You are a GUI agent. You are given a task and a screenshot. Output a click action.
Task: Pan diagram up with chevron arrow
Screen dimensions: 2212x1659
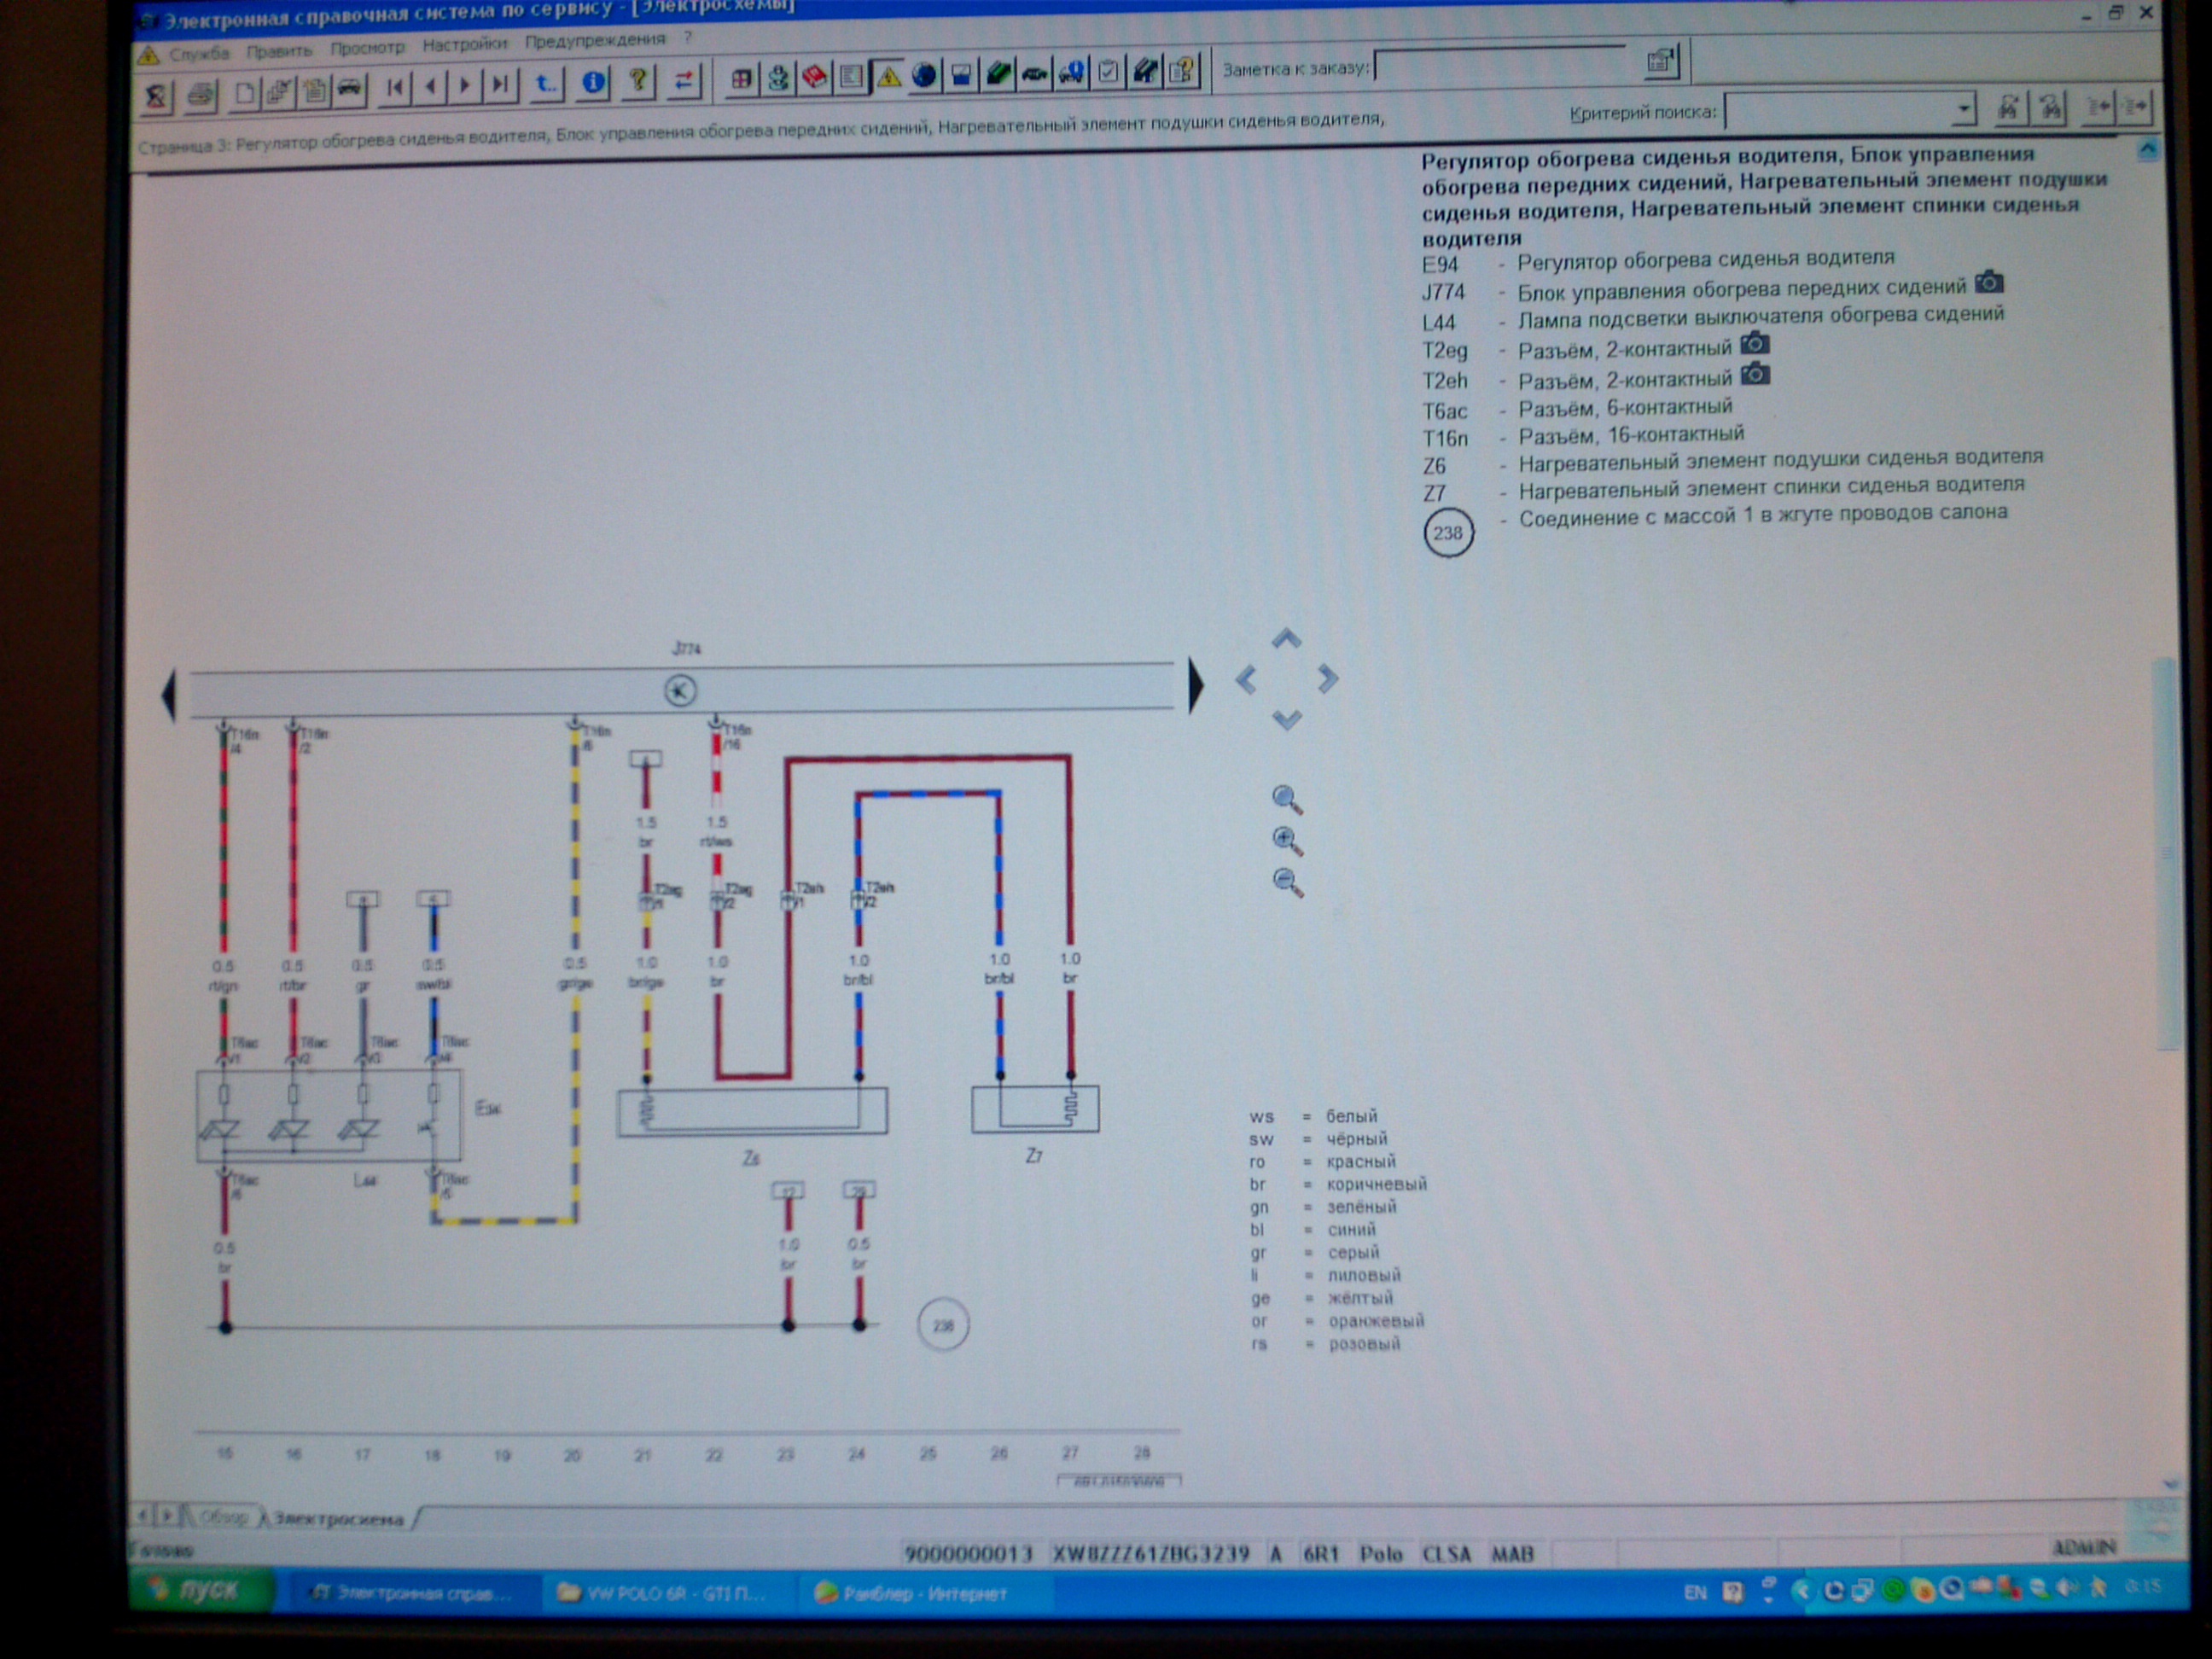(x=1286, y=638)
